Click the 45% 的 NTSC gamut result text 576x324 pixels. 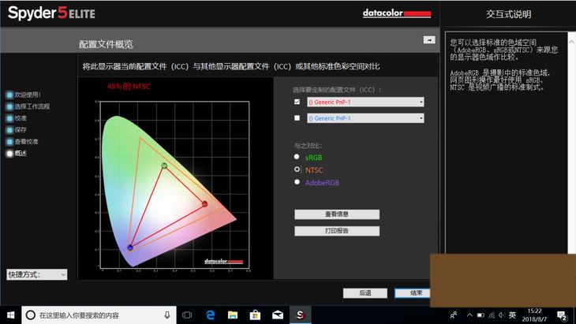click(x=129, y=86)
